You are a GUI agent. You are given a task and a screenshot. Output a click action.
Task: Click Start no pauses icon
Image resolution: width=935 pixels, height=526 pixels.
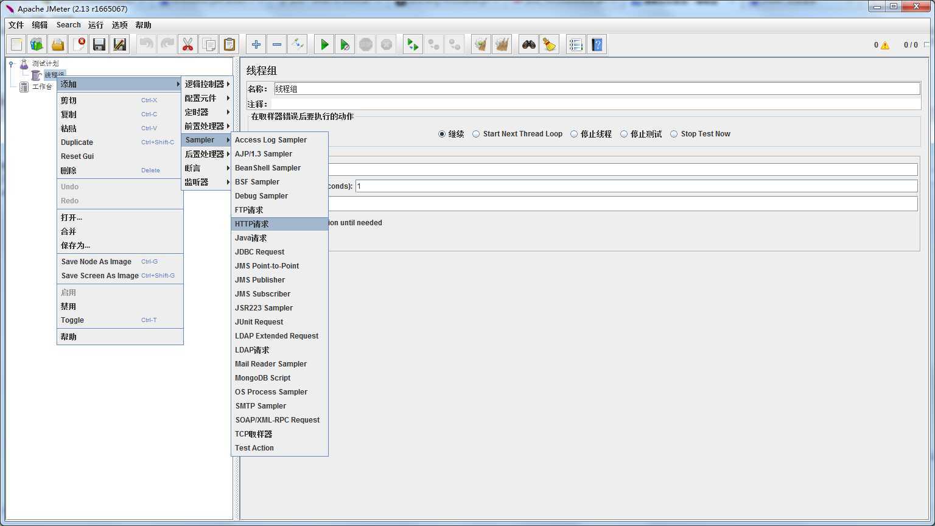[x=345, y=44]
